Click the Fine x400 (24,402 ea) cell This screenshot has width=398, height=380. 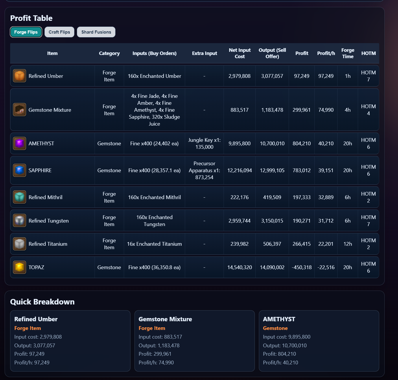pos(154,143)
